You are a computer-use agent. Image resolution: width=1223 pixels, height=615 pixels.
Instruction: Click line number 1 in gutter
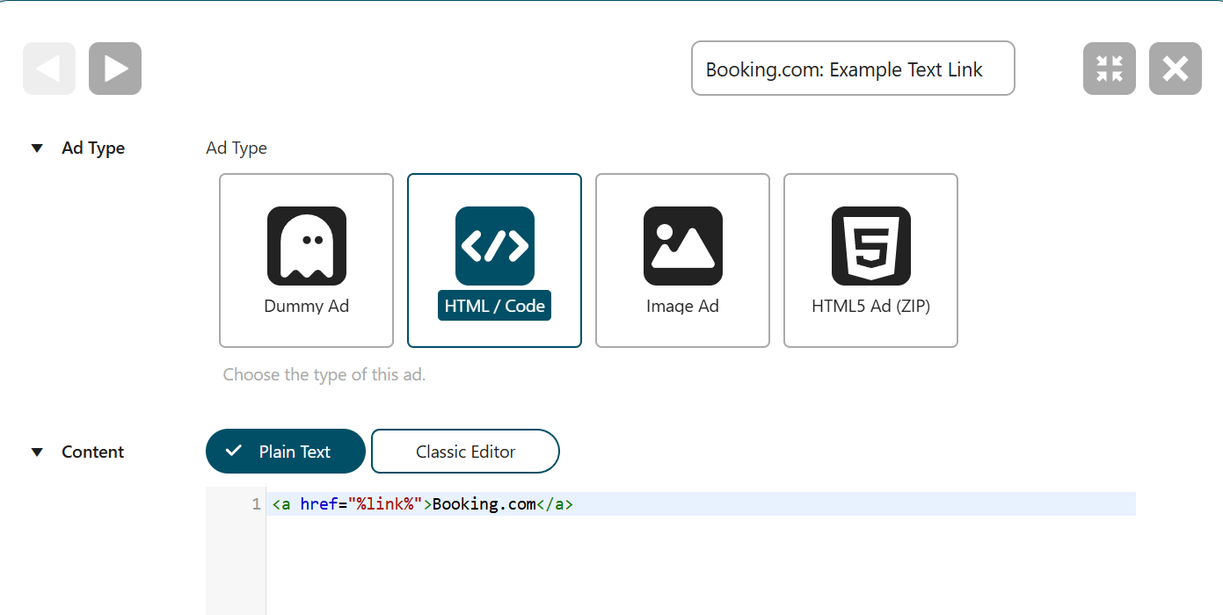click(x=256, y=504)
